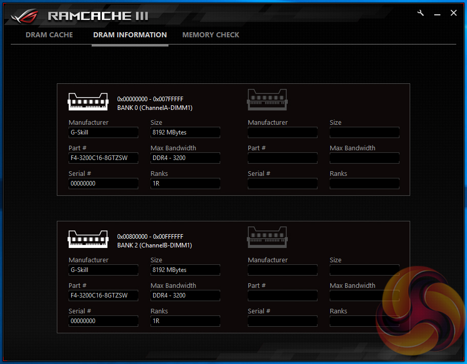Click empty Ranks field beside BANK 0
The width and height of the screenshot is (467, 364).
(x=365, y=184)
